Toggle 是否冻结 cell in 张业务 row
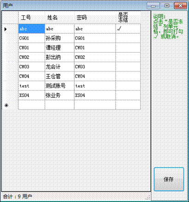Screen dimensions: 189x202 [128, 95]
